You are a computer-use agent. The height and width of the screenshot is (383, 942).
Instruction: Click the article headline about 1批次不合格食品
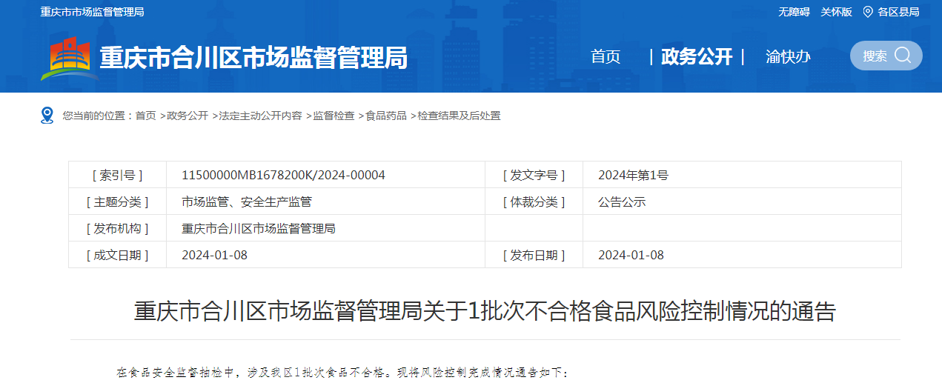click(485, 311)
